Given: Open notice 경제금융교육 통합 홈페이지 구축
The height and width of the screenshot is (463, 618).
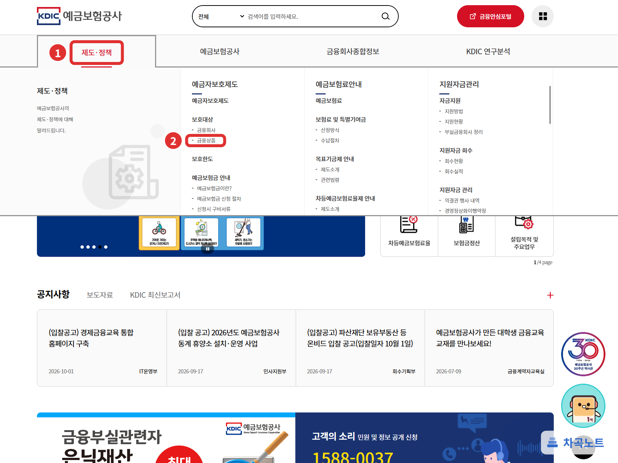Looking at the screenshot, I should pos(91,338).
